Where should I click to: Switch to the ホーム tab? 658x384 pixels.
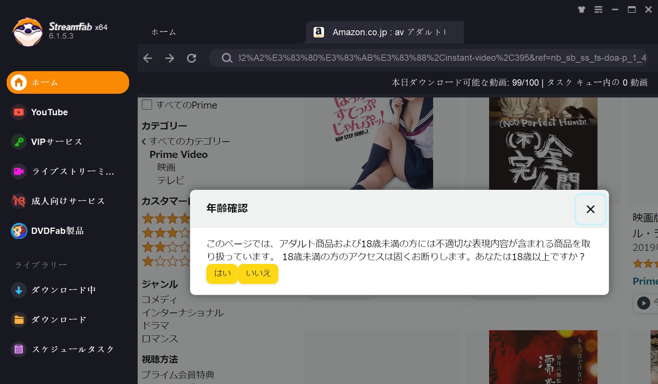click(163, 32)
